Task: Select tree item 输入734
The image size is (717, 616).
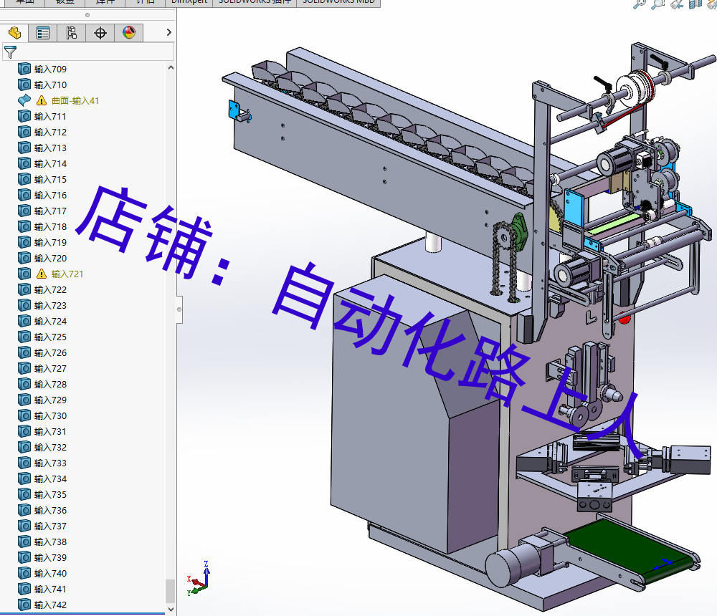Action: pos(50,479)
